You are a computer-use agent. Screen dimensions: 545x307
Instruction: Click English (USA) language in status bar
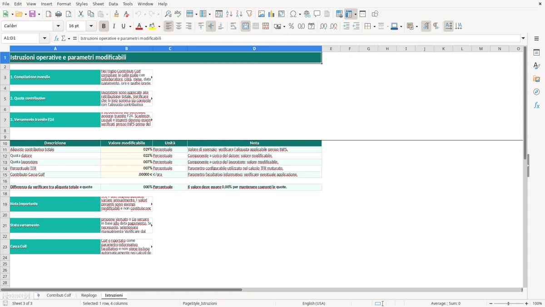[314, 303]
